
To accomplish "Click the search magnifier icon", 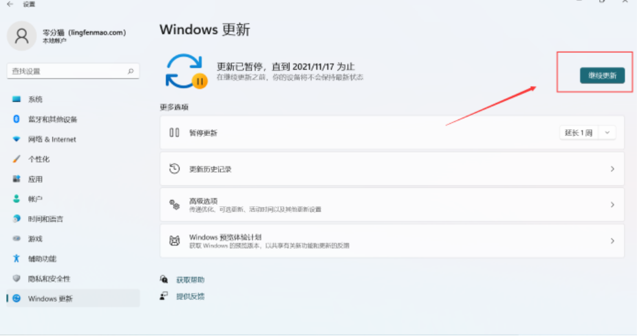I will click(x=131, y=71).
